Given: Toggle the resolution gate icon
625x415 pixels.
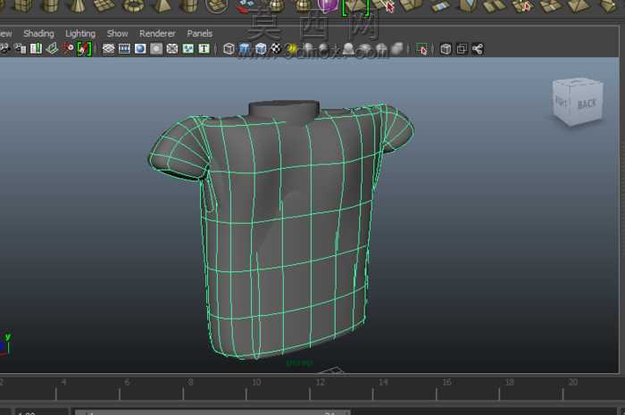Looking at the screenshot, I should (140, 49).
